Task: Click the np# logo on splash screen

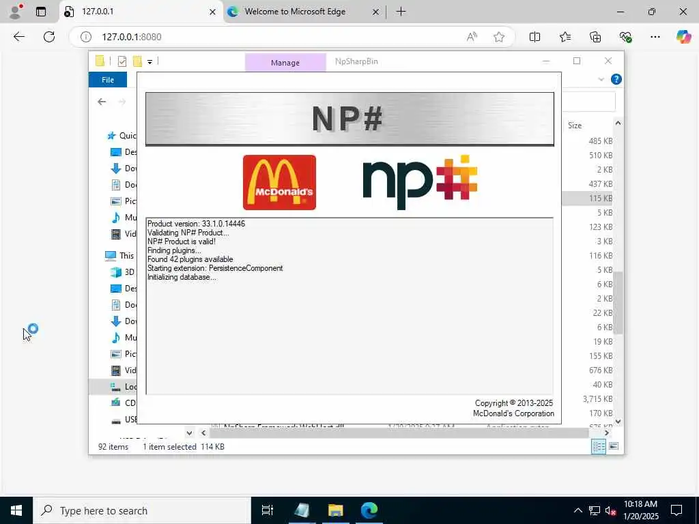Action: [x=420, y=181]
